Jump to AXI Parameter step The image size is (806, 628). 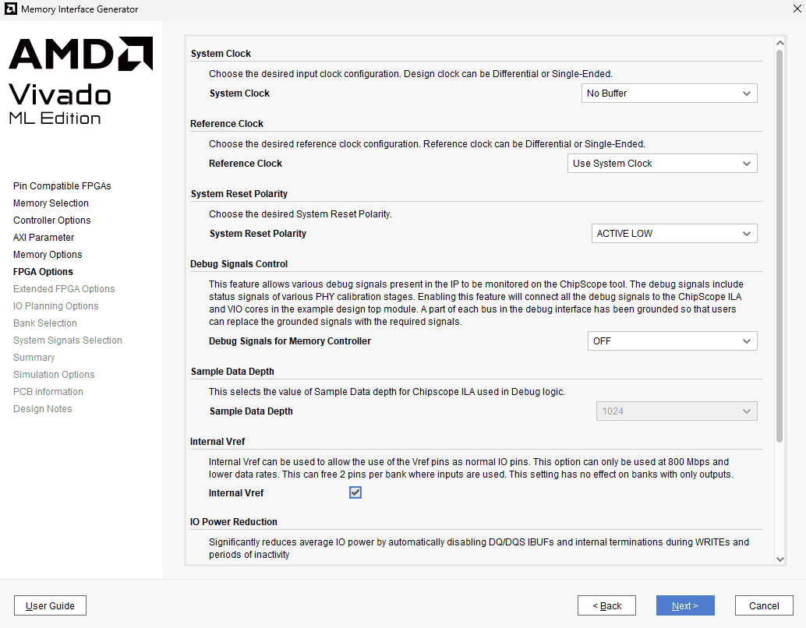click(44, 238)
